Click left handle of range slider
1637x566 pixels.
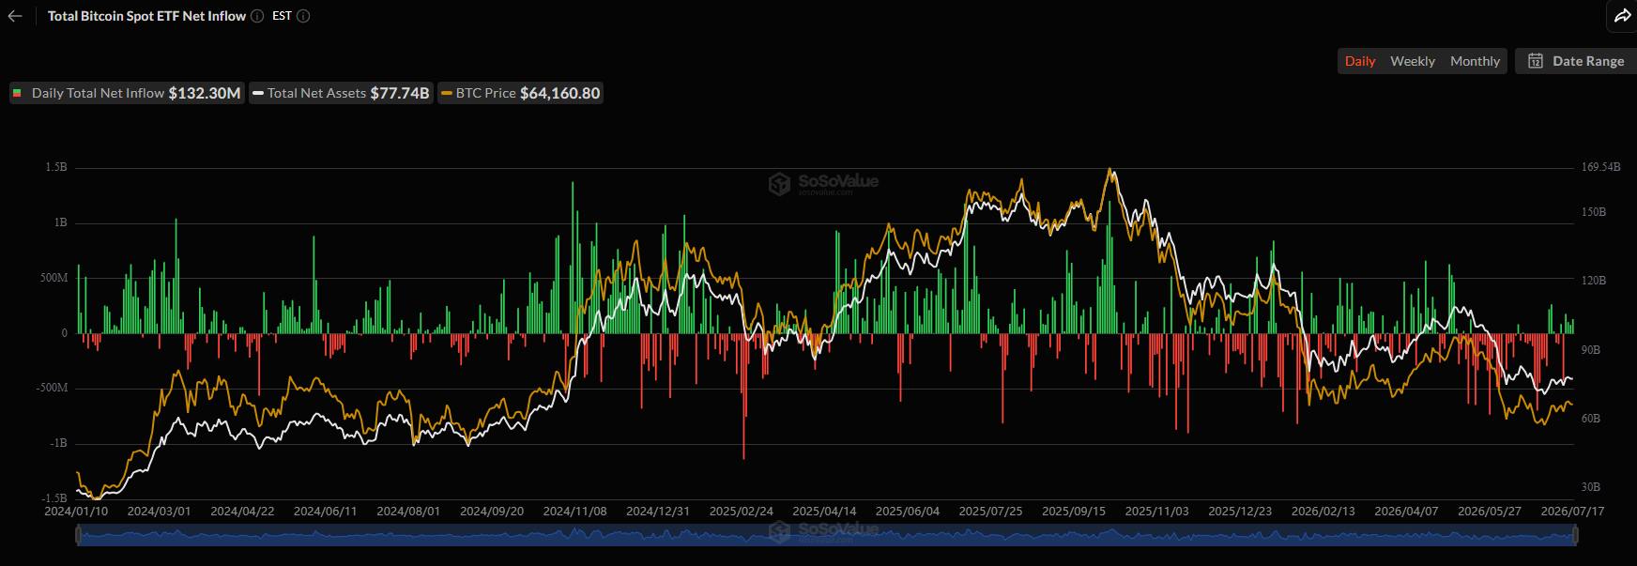tap(79, 536)
